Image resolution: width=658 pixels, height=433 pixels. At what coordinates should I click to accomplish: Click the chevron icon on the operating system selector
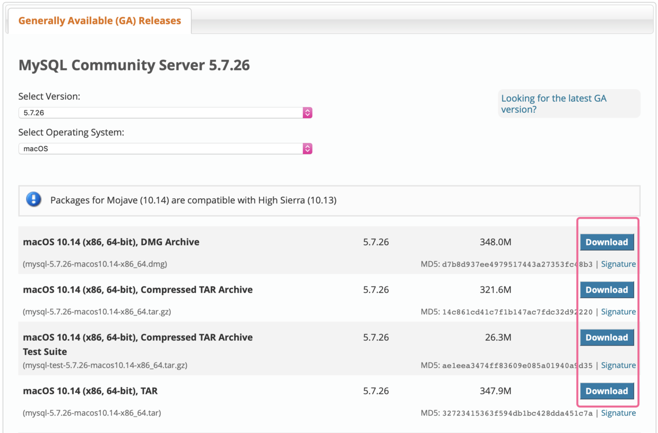pos(307,148)
